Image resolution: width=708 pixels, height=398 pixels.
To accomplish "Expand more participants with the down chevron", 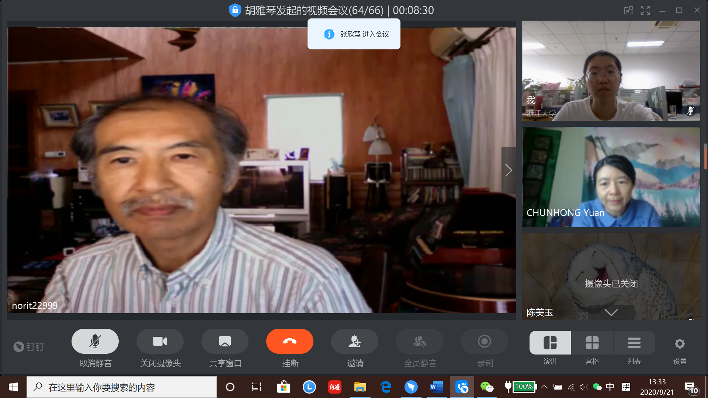I will pos(611,313).
